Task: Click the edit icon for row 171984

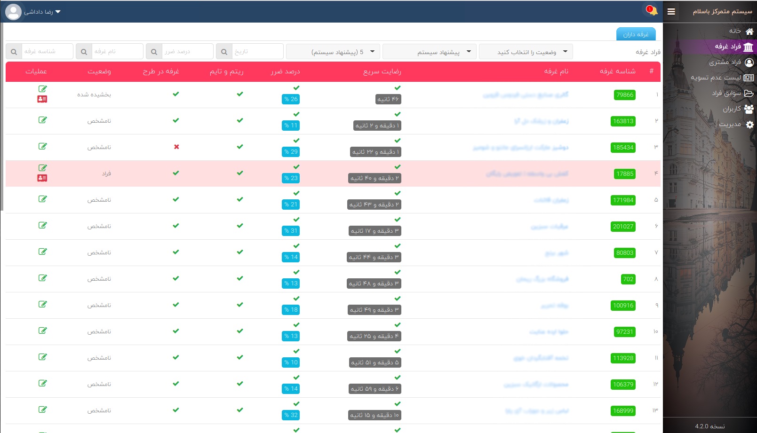Action: (43, 199)
